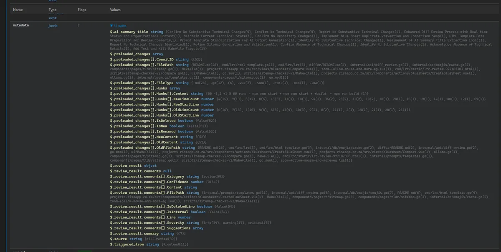The image size is (501, 252).
Task: Select $.preloaded_changes[].OldFilePath path
Action: (x=145, y=148)
